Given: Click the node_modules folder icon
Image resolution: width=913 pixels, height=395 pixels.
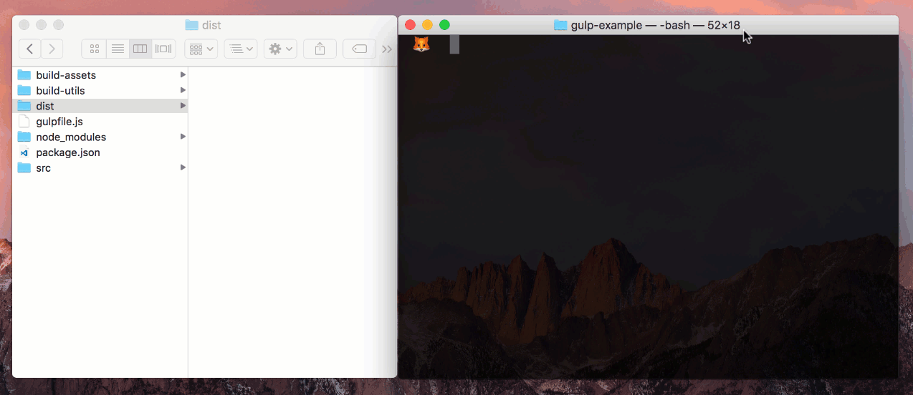Looking at the screenshot, I should click(24, 137).
